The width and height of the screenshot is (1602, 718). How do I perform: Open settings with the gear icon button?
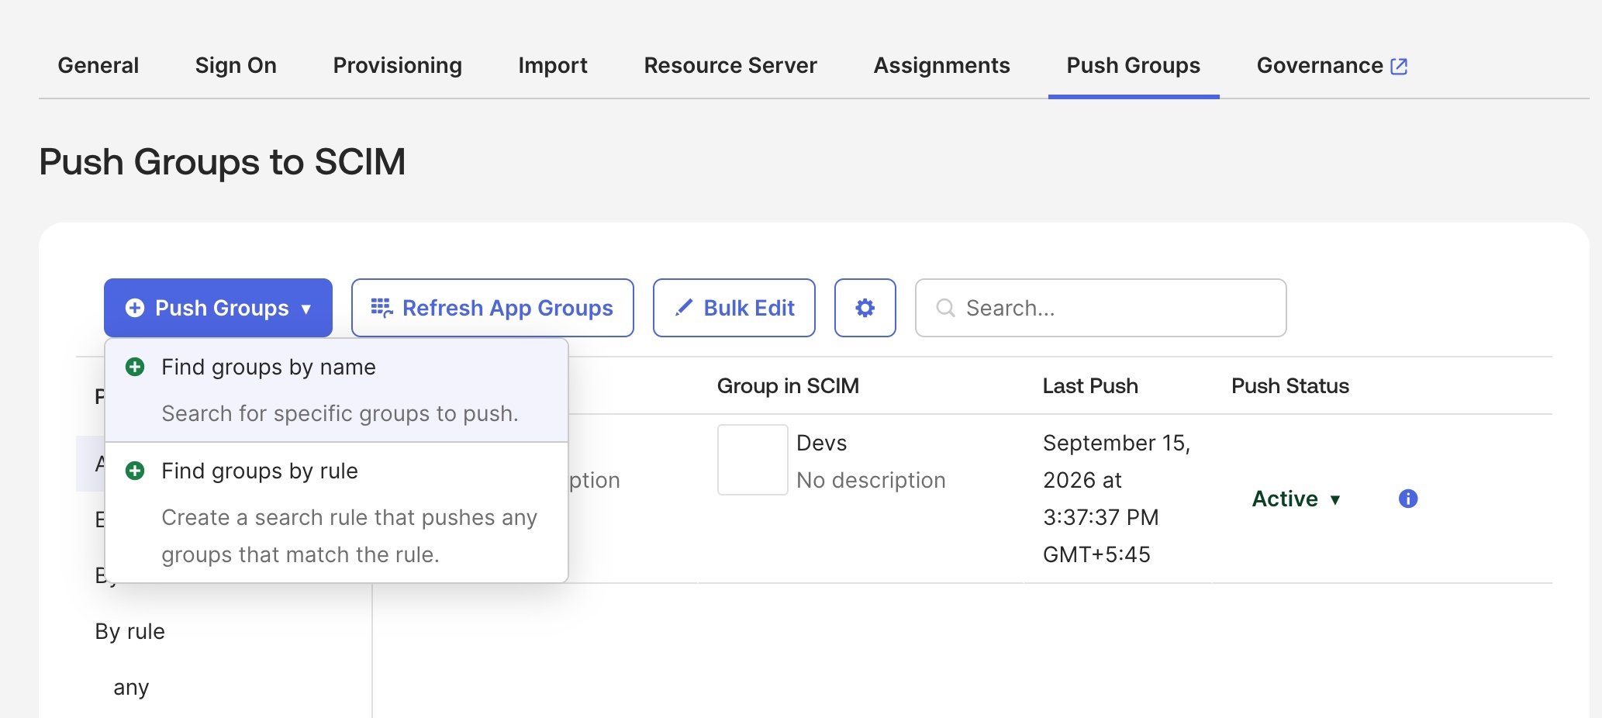point(865,308)
